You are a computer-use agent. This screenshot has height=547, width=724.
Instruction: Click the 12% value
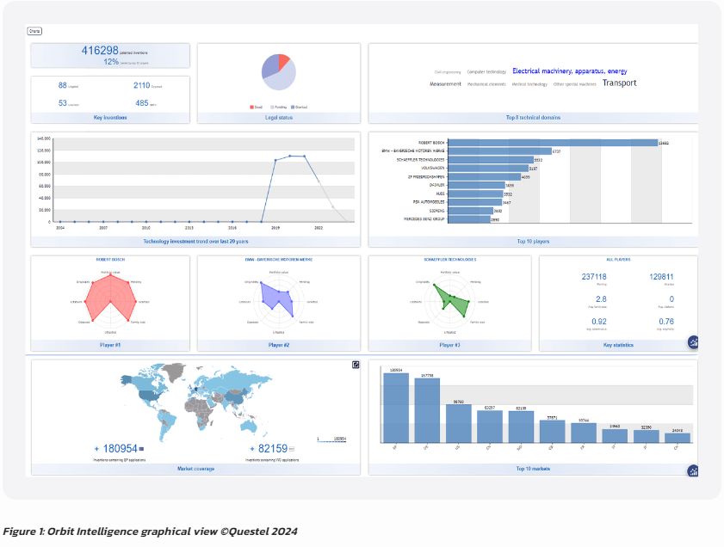point(111,62)
